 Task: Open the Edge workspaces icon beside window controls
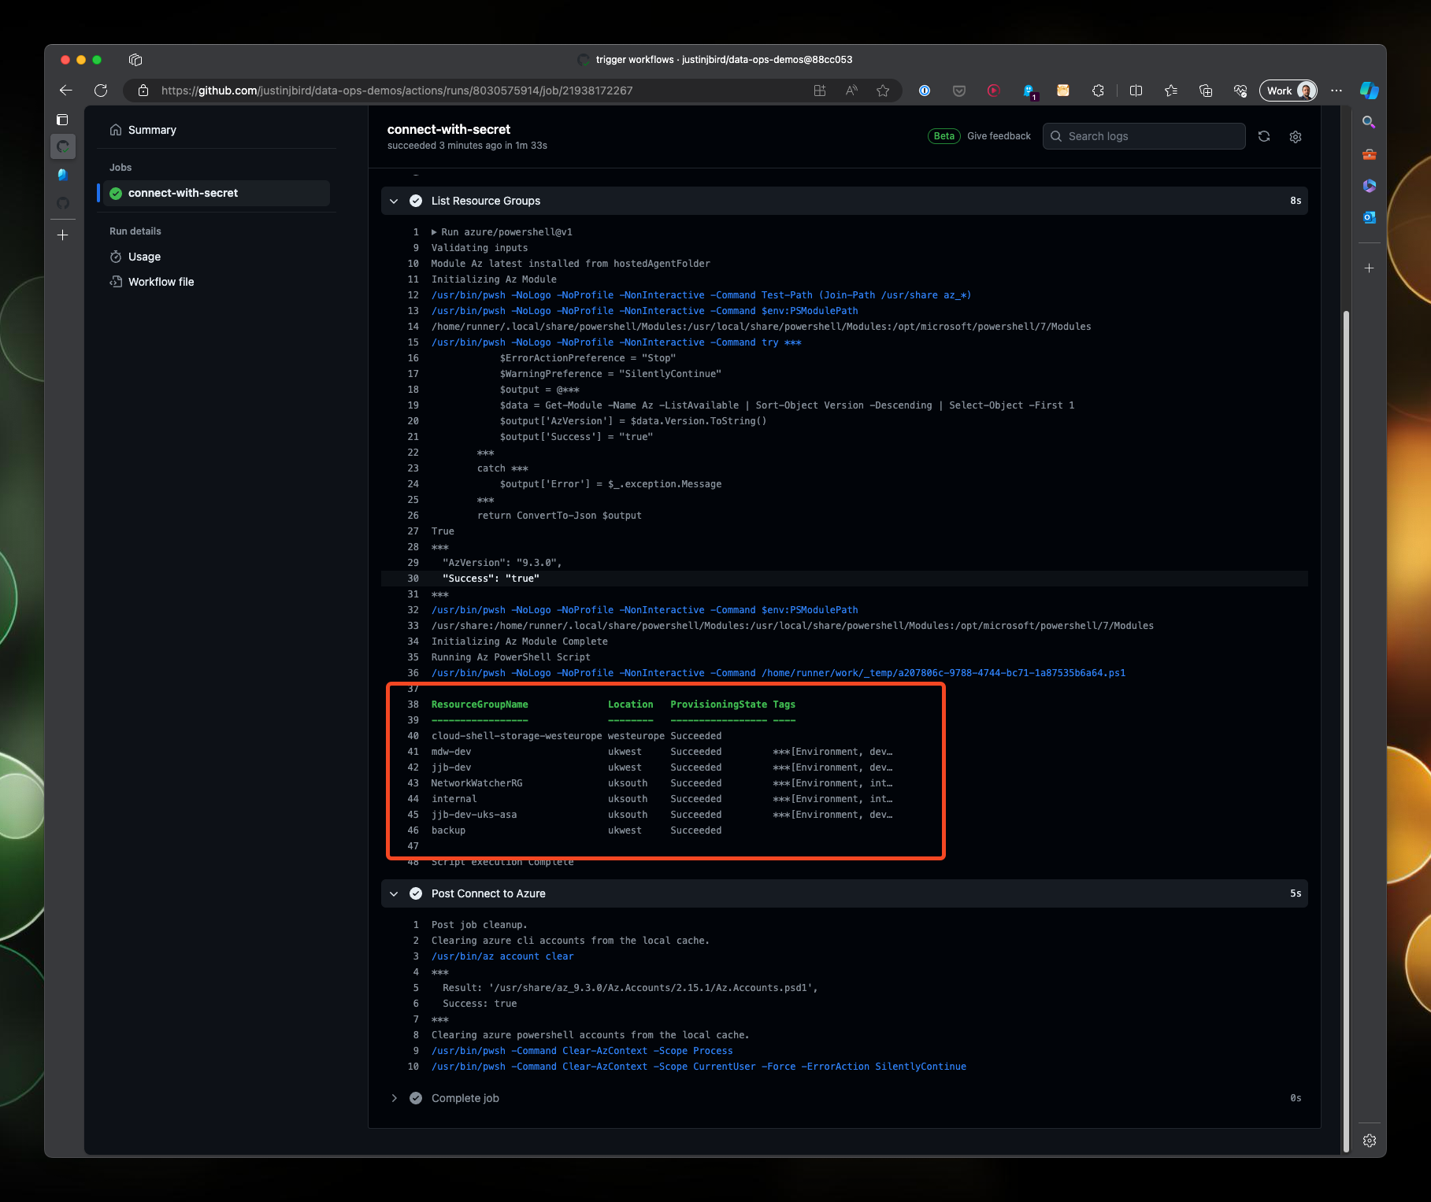pyautogui.click(x=135, y=60)
